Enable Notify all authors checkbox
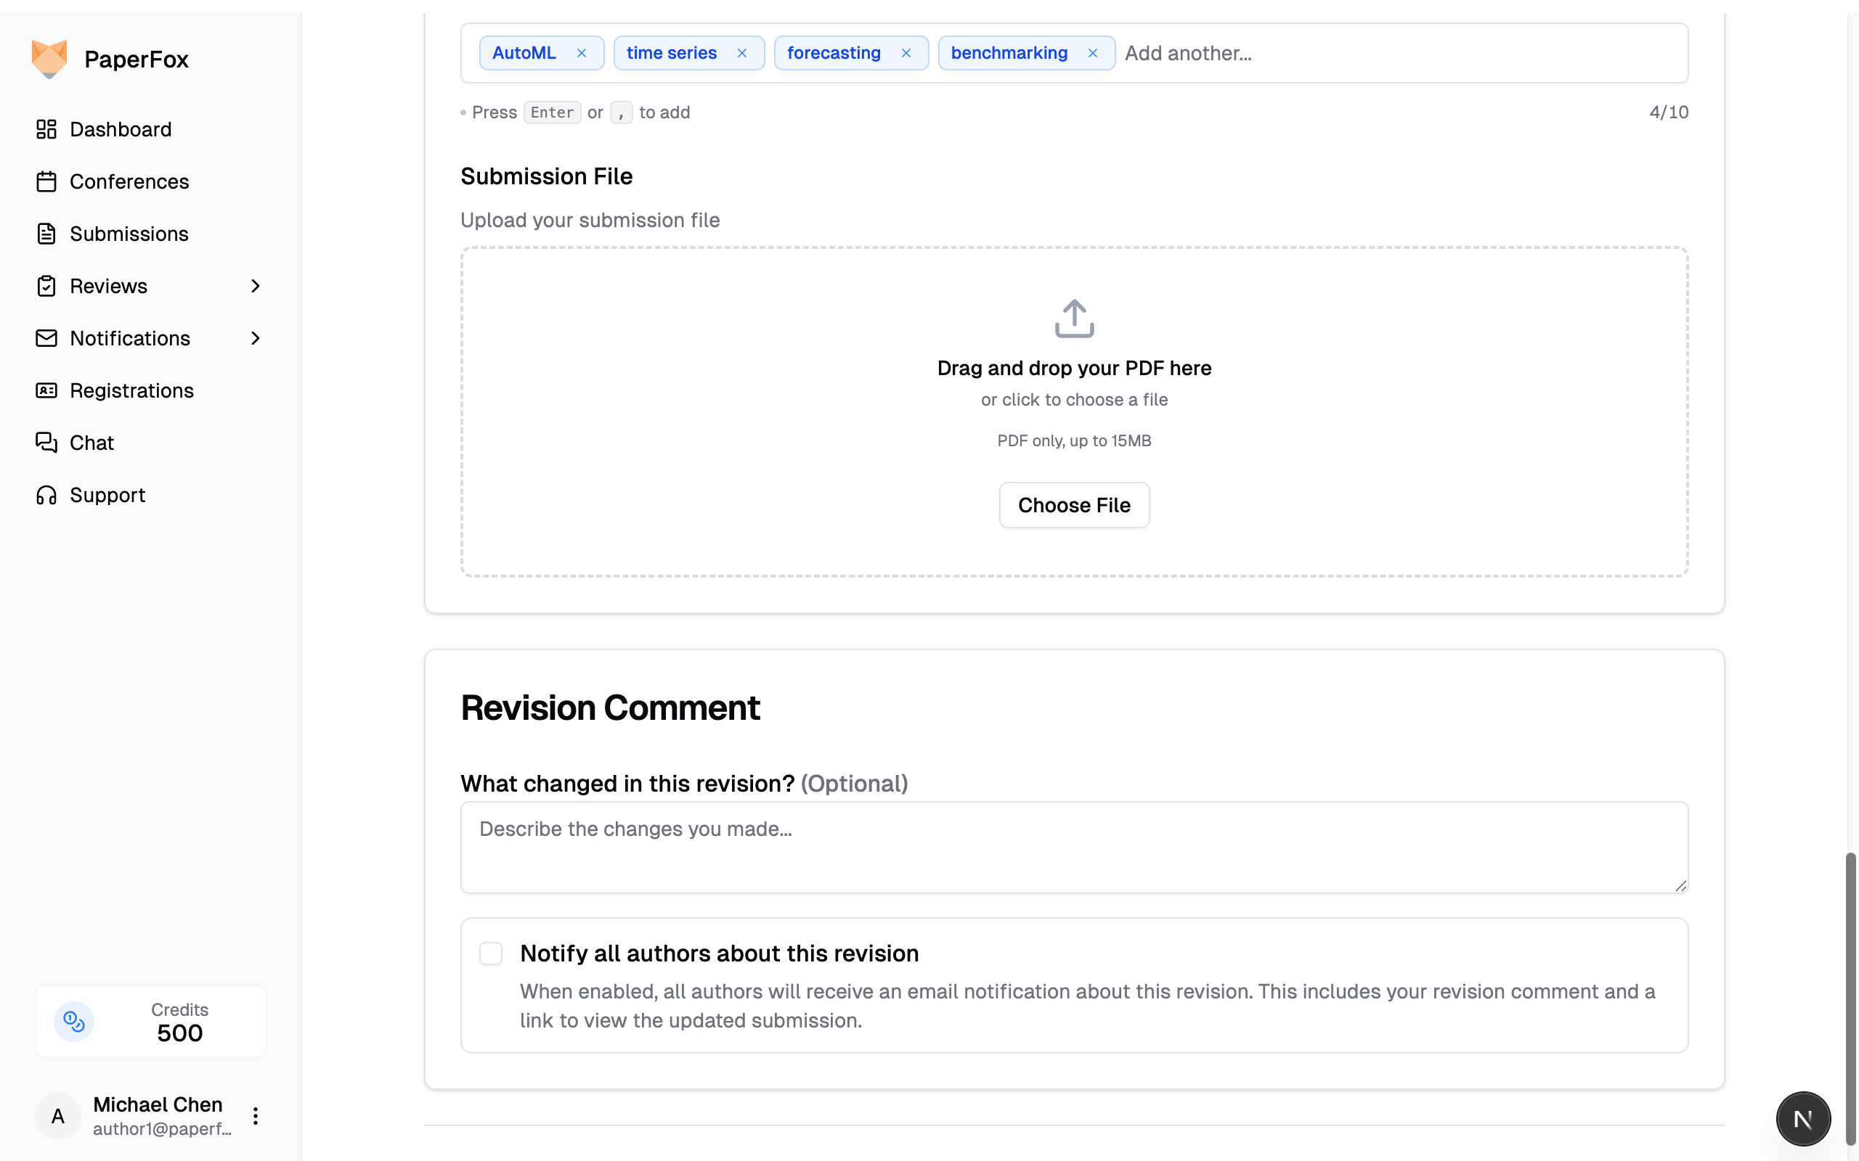The width and height of the screenshot is (1859, 1161). pyautogui.click(x=491, y=953)
